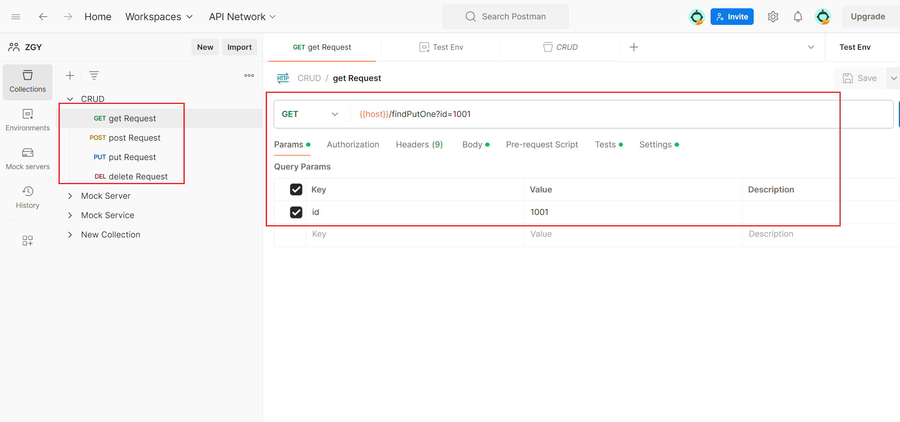Click the request URL field
This screenshot has height=422, width=900.
[621, 114]
